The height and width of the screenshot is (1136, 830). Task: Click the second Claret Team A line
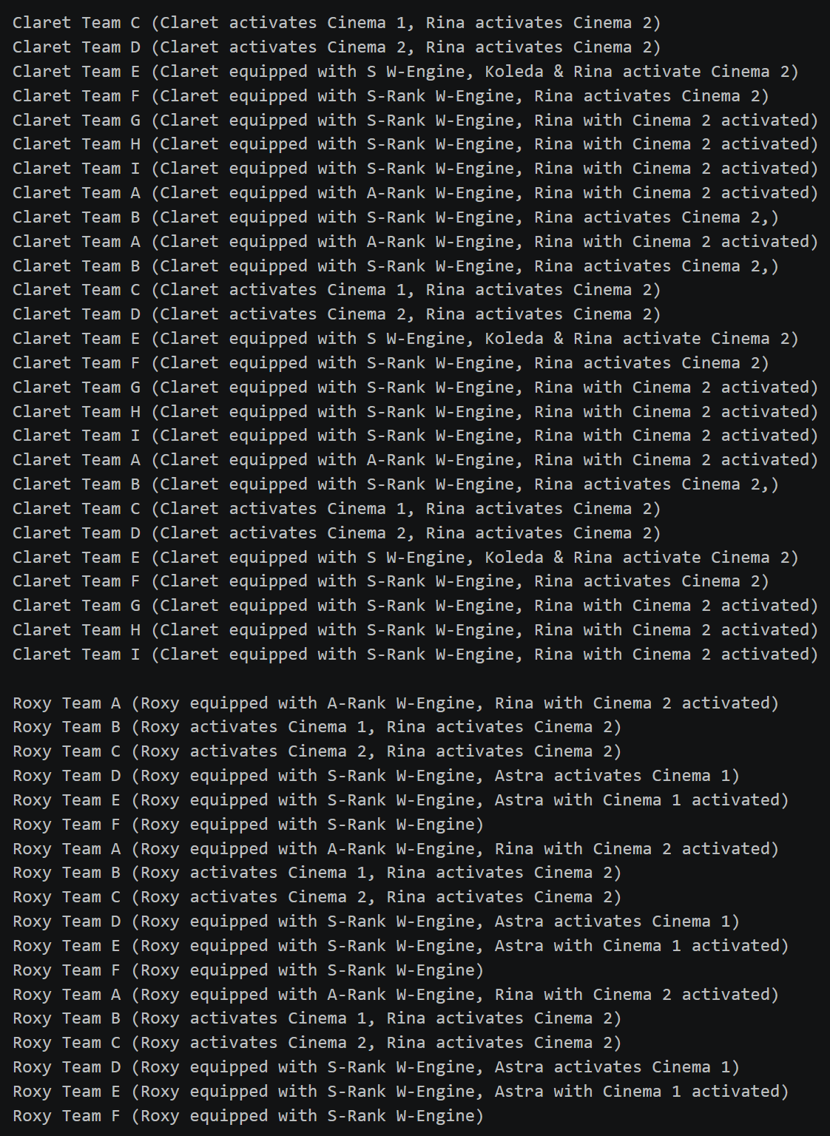pyautogui.click(x=416, y=242)
